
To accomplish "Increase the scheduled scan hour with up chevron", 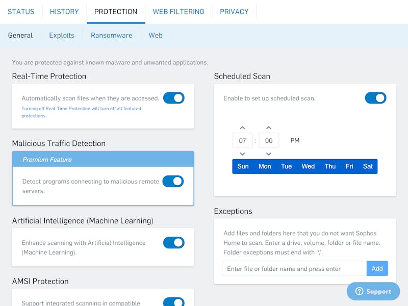I will 242,128.
